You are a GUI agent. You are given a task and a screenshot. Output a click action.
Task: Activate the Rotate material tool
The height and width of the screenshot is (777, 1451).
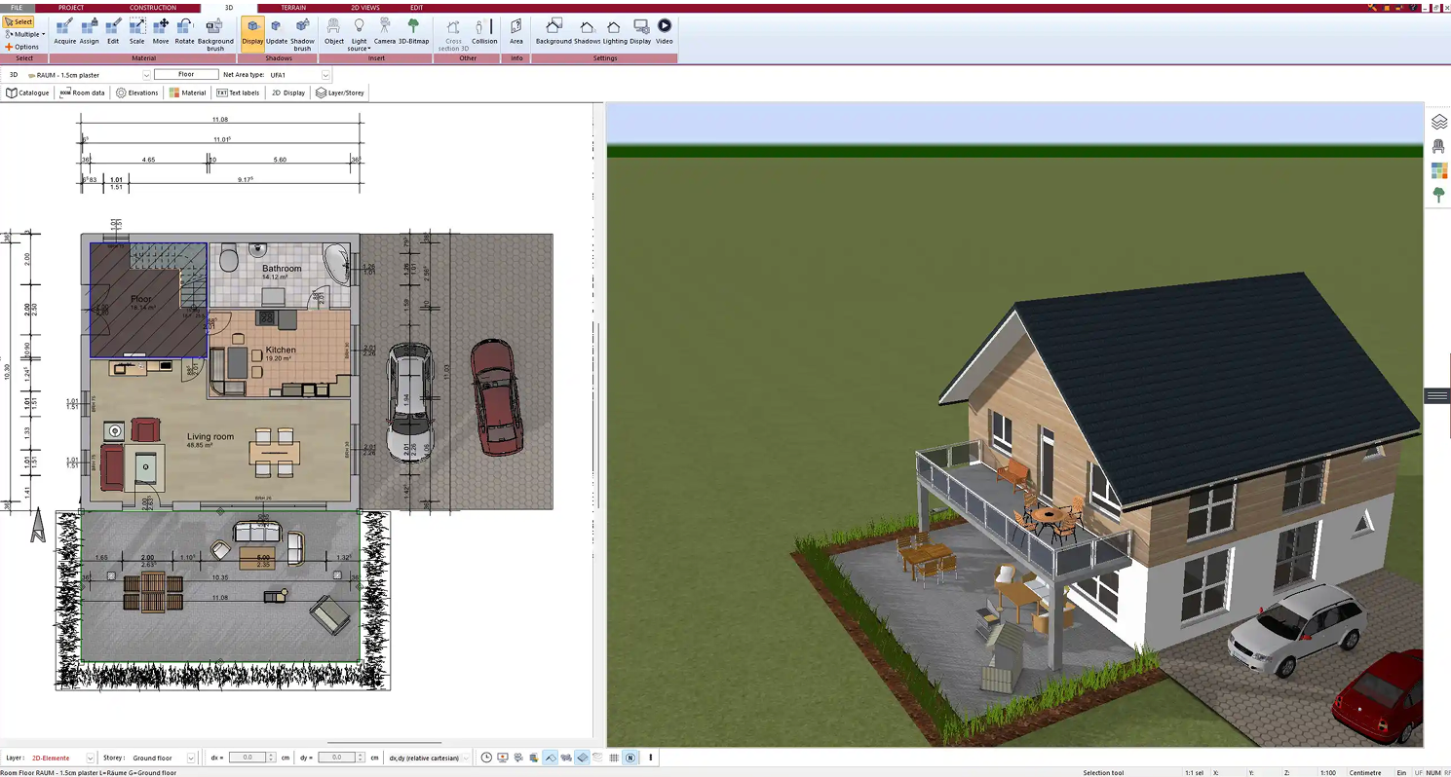point(184,32)
